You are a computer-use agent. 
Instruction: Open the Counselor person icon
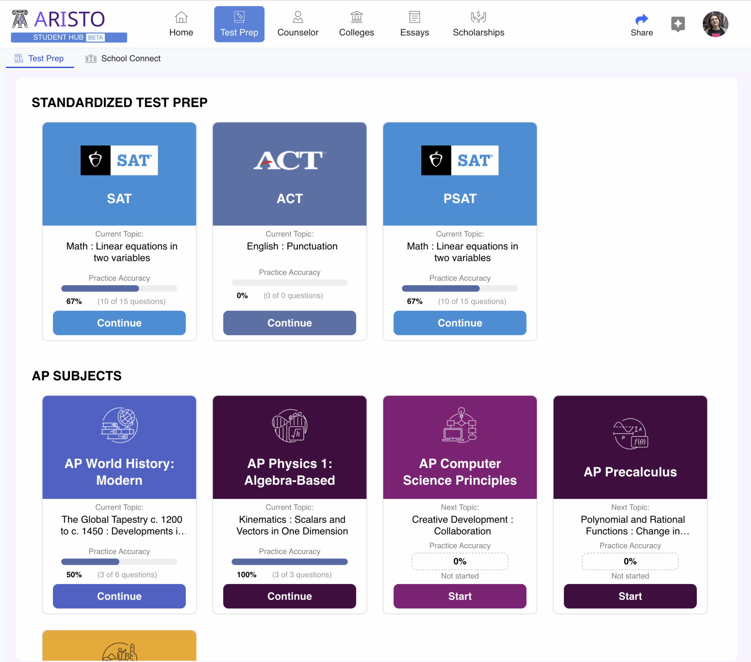point(298,17)
